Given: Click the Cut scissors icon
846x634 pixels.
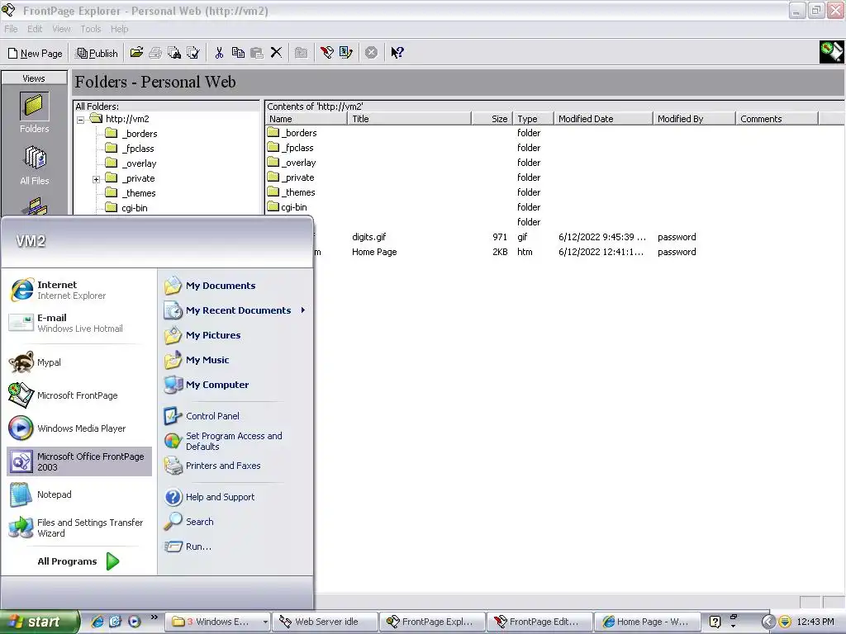Looking at the screenshot, I should (x=218, y=52).
